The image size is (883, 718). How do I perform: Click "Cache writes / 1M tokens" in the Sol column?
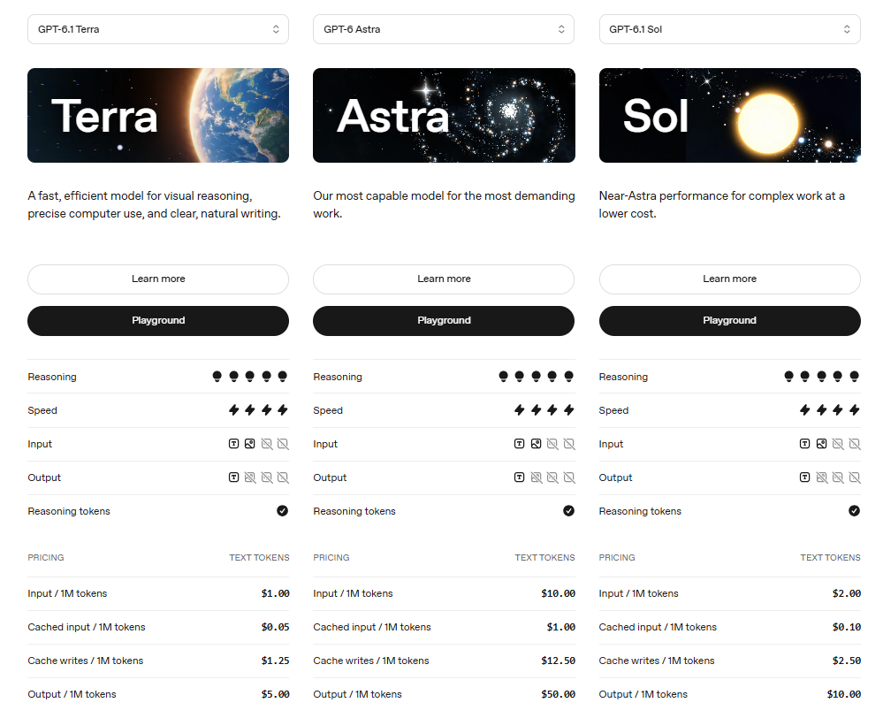point(657,661)
